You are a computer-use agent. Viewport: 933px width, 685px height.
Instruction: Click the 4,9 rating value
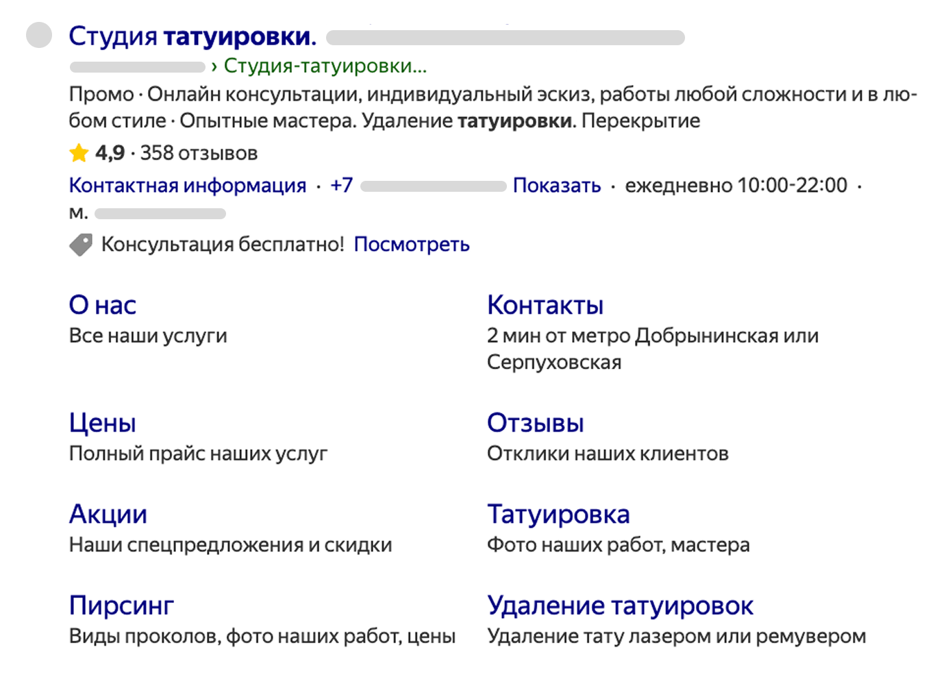coord(110,152)
